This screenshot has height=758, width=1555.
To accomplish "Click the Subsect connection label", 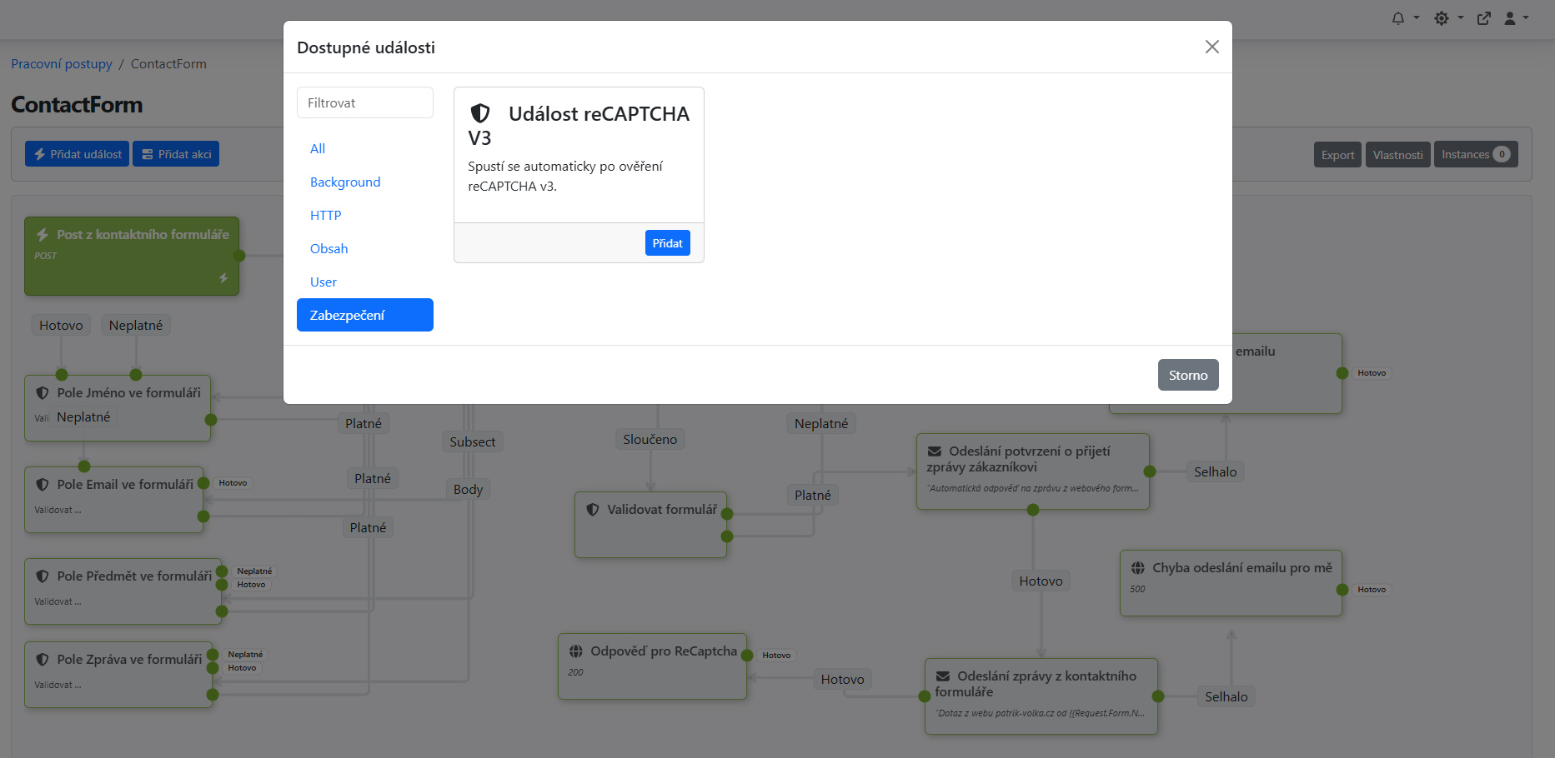I will tap(472, 442).
